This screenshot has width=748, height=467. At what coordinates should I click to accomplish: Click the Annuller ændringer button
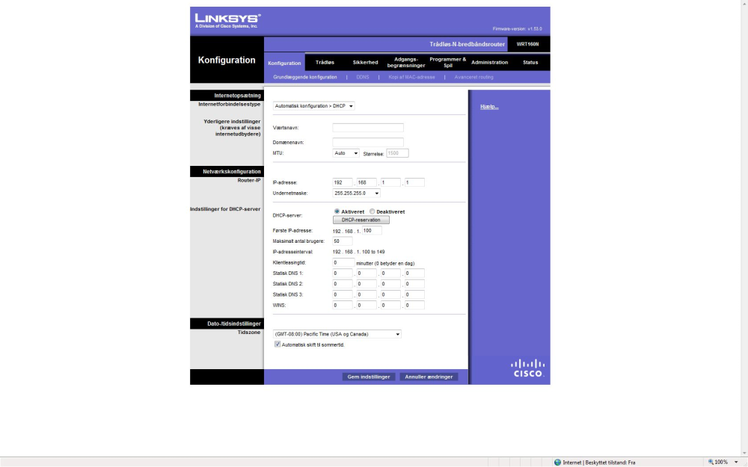[429, 377]
